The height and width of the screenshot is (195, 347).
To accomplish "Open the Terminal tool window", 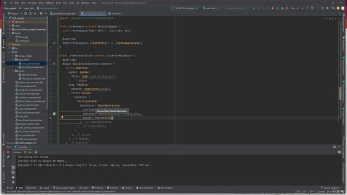I will click(113, 188).
